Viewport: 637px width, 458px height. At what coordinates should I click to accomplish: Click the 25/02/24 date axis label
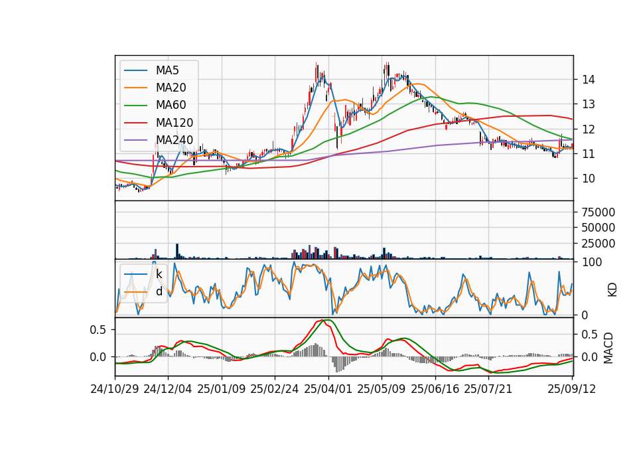(275, 390)
